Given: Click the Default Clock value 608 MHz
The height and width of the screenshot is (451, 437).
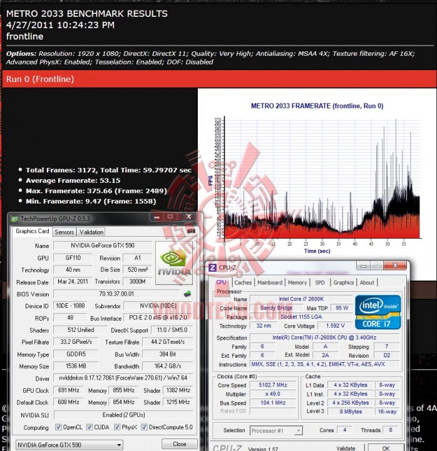Looking at the screenshot, I should coord(68,402).
